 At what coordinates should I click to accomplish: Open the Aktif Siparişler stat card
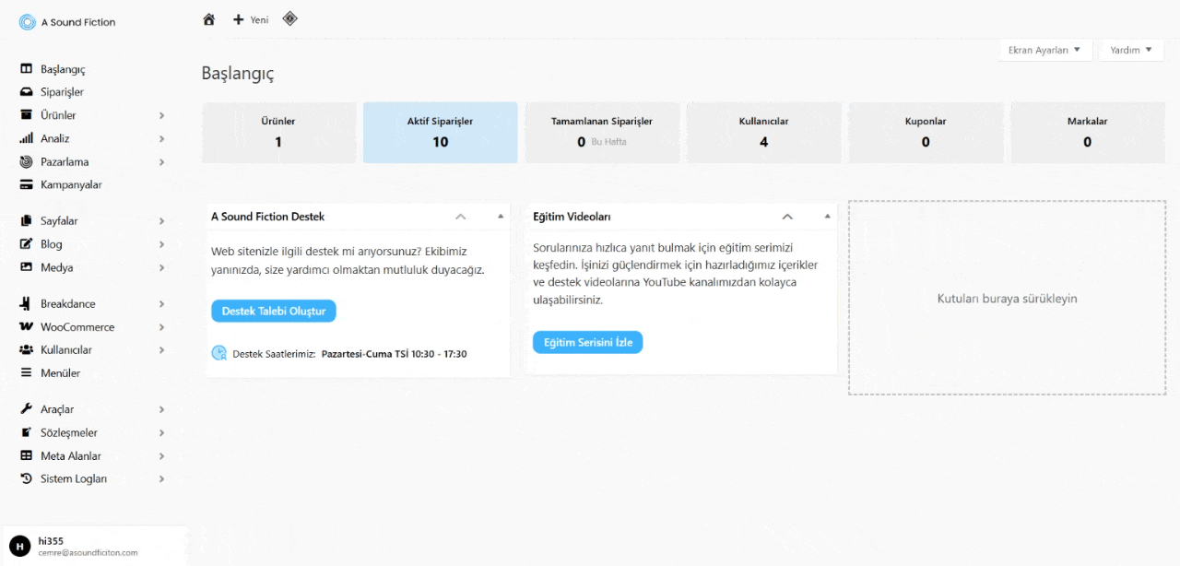440,133
